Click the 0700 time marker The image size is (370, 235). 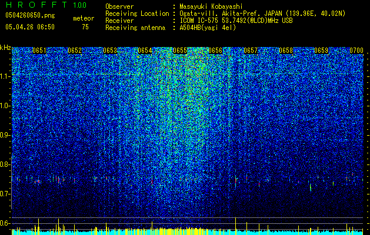click(x=356, y=51)
